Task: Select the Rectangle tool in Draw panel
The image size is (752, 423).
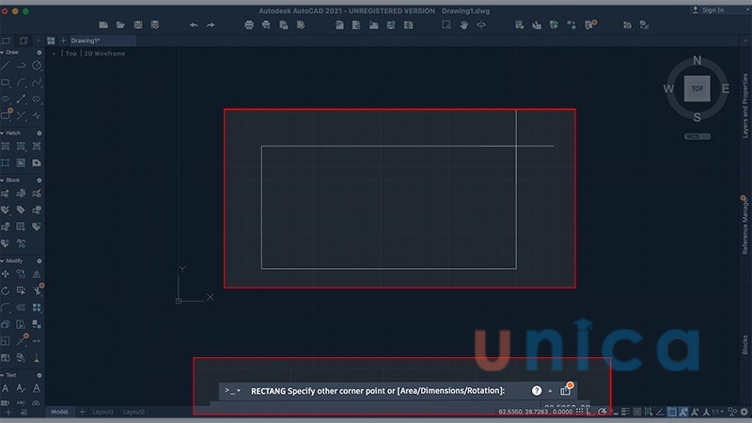Action: [6, 83]
